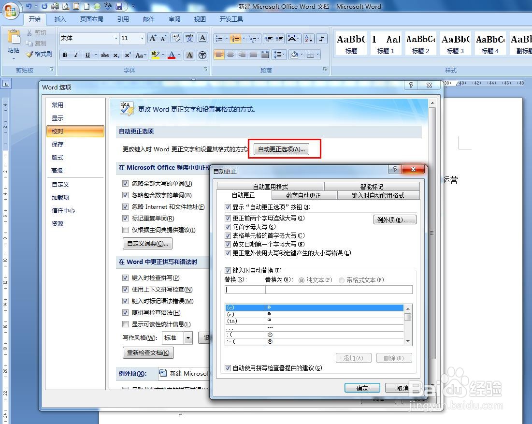532x424 pixels.
Task: Click the Center alignment icon
Action: point(230,54)
